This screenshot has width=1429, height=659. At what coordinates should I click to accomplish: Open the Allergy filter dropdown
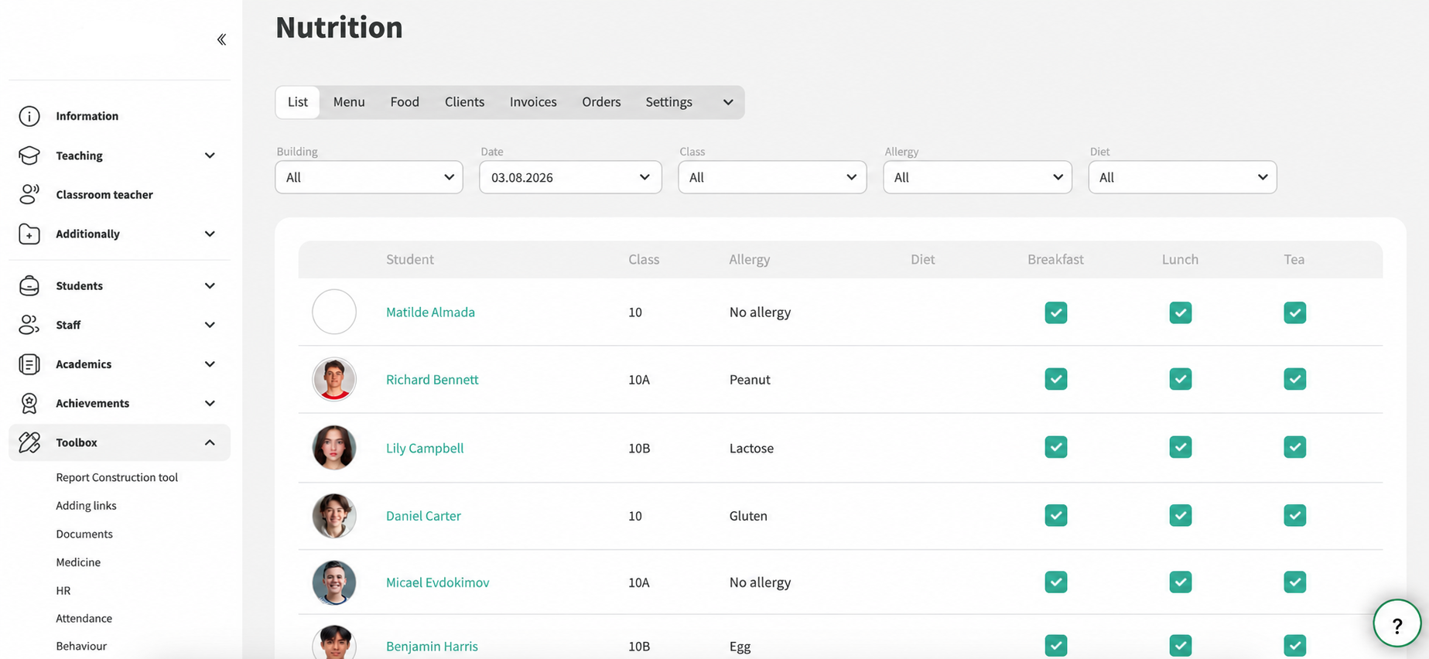coord(977,177)
